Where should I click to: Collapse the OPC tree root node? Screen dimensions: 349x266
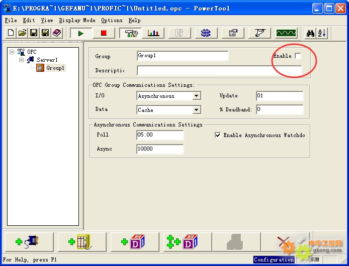[12, 52]
